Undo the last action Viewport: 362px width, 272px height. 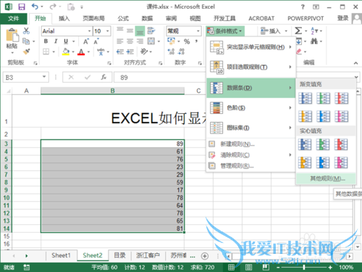click(x=35, y=7)
